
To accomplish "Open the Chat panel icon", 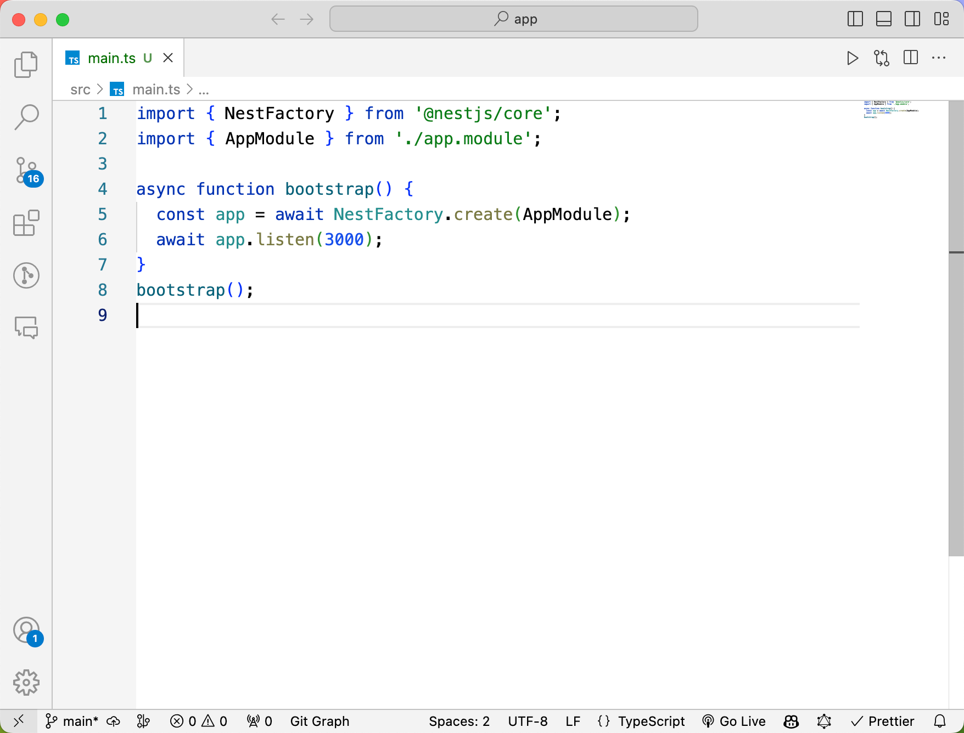I will (x=26, y=328).
